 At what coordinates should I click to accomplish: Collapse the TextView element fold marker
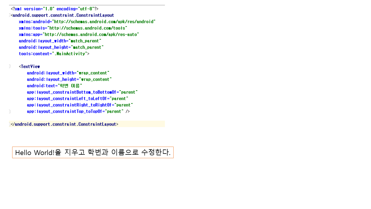click(x=10, y=66)
